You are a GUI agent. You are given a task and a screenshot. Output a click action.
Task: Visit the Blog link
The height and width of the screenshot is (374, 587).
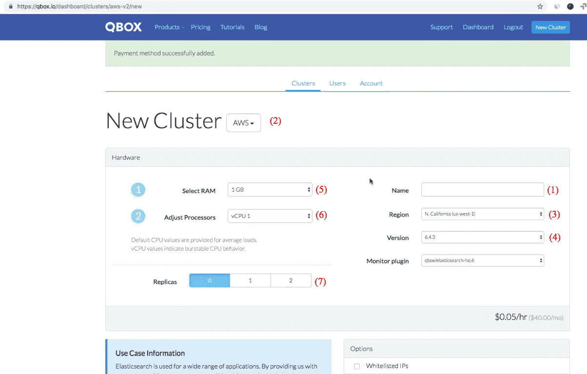point(261,27)
